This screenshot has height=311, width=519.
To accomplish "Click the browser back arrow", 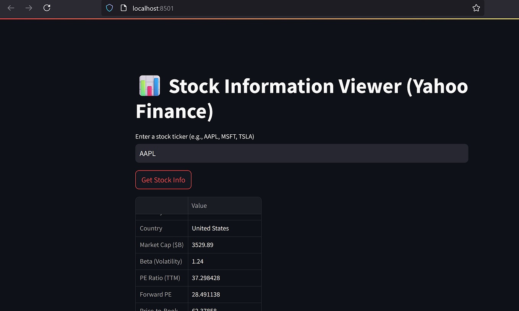I will tap(11, 8).
